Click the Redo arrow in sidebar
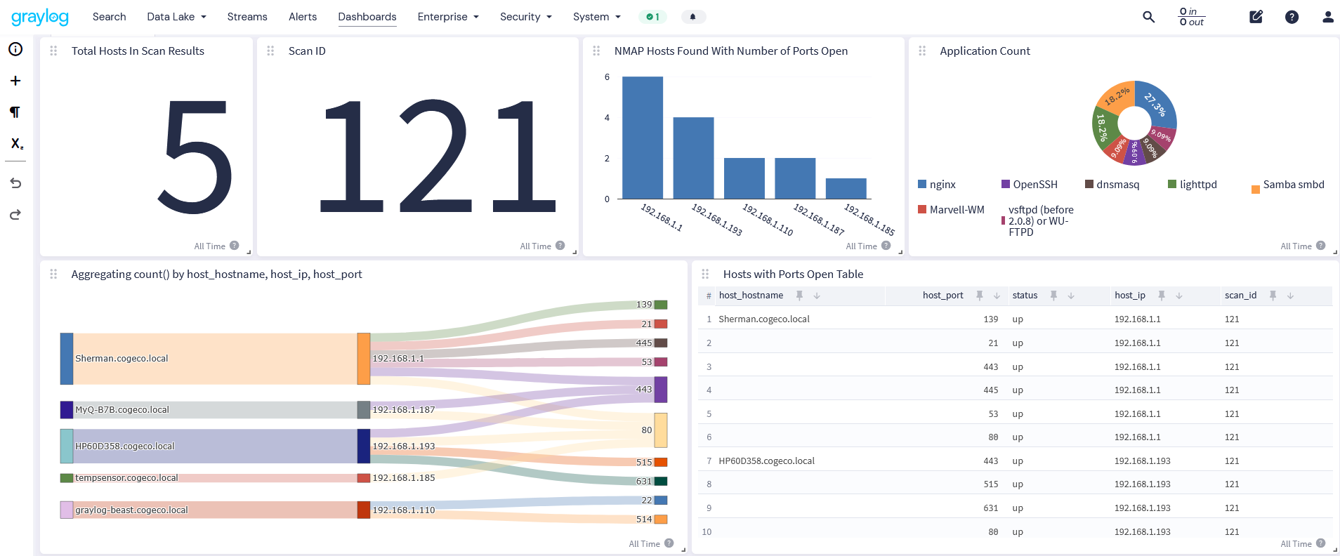This screenshot has width=1340, height=556. pyautogui.click(x=15, y=214)
